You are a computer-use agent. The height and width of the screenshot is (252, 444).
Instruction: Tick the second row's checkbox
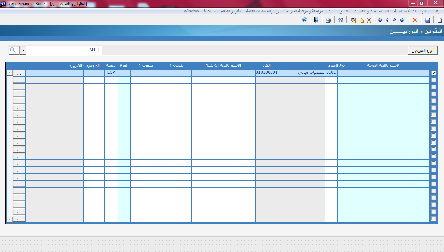(x=434, y=80)
